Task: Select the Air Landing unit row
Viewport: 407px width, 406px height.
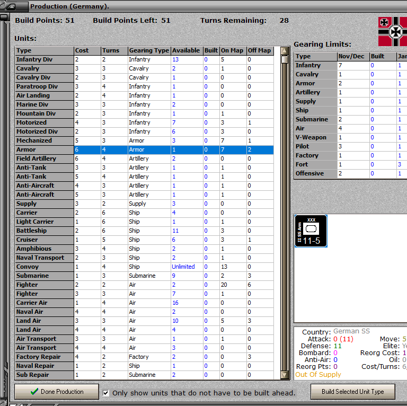Action: click(144, 95)
